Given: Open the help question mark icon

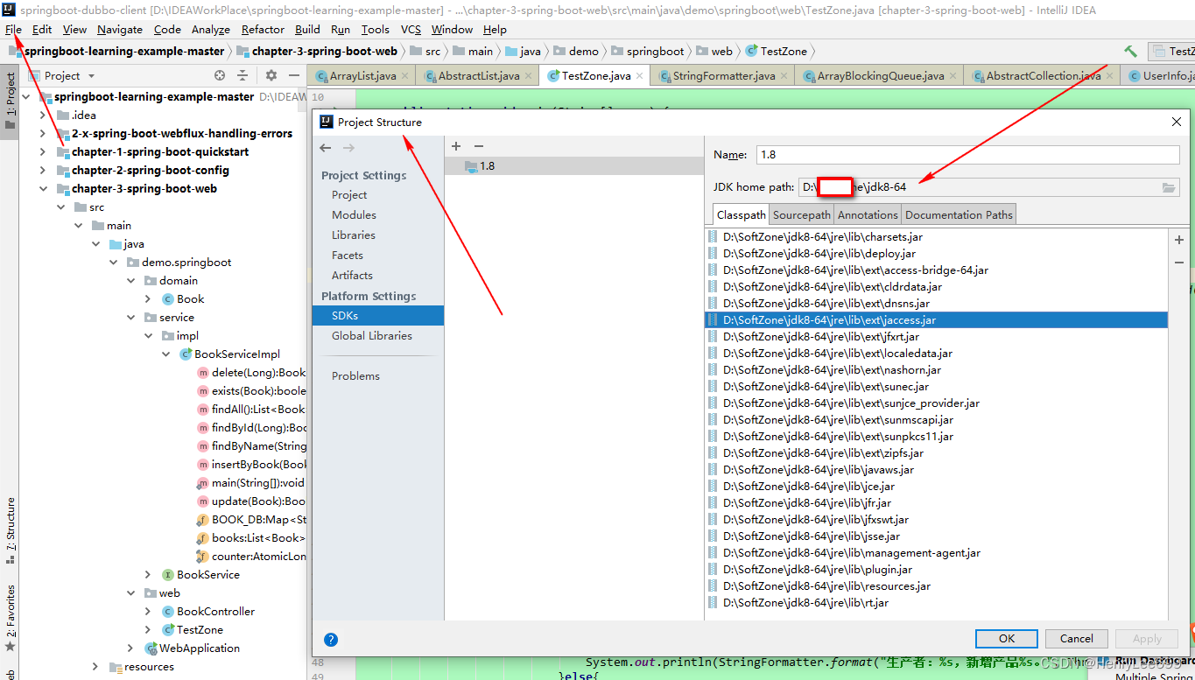Looking at the screenshot, I should point(331,640).
